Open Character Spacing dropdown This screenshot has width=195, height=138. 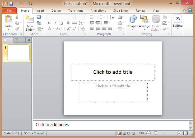pos(81,23)
